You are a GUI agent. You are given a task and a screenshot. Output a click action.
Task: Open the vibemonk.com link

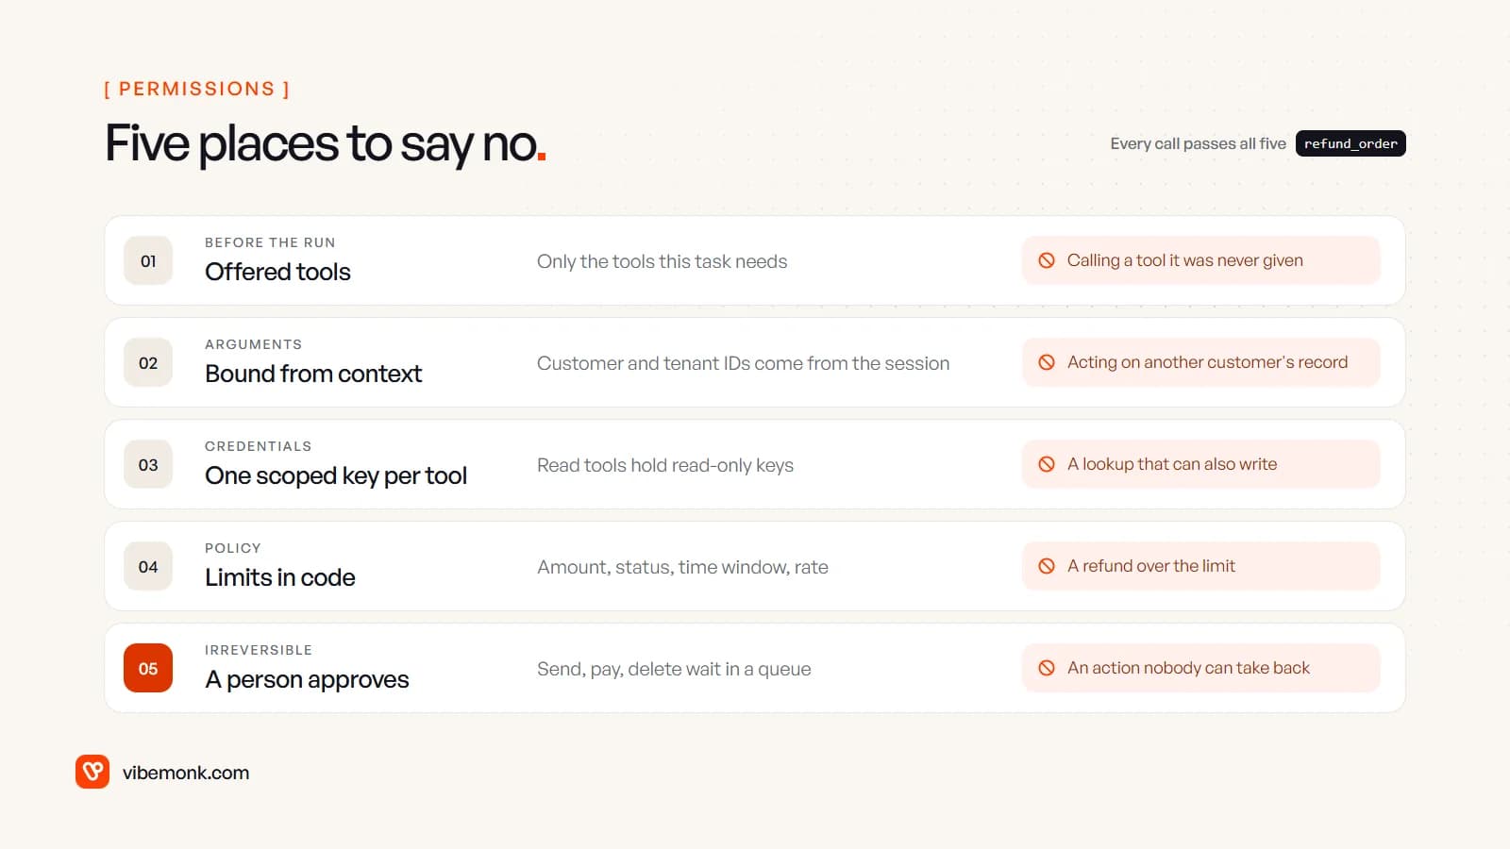(186, 773)
